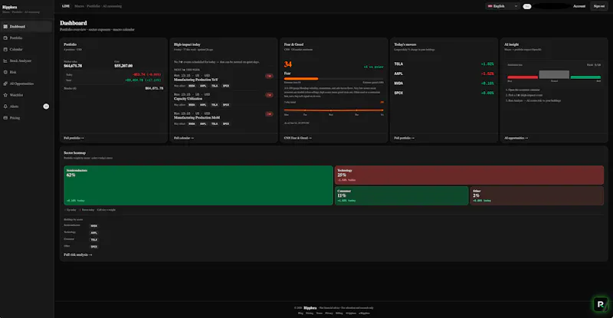
Task: Click the green Bull segment of the sentiment bar
Action: click(x=585, y=77)
